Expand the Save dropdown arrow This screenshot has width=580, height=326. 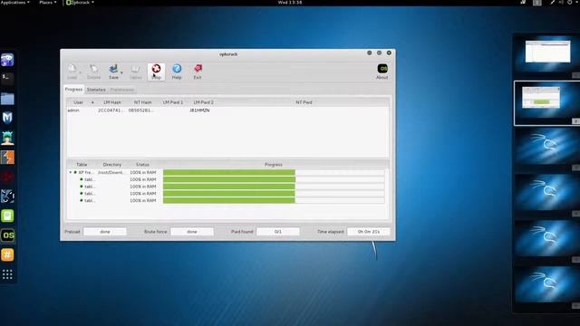click(x=121, y=72)
